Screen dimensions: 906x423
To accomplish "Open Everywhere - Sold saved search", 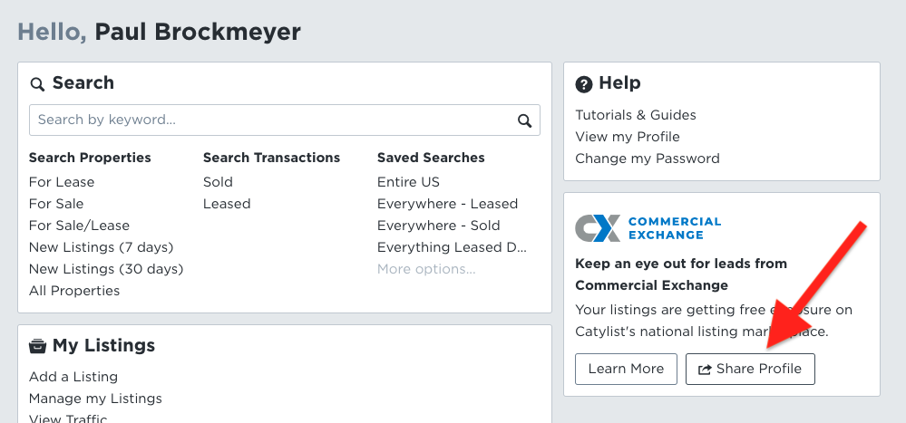I will coord(439,226).
